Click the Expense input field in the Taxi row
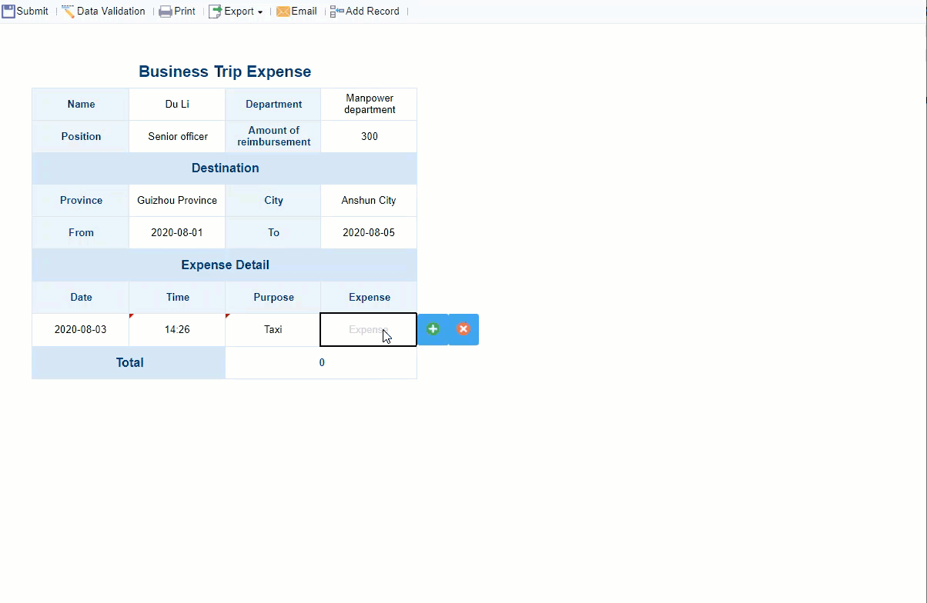 click(x=369, y=329)
